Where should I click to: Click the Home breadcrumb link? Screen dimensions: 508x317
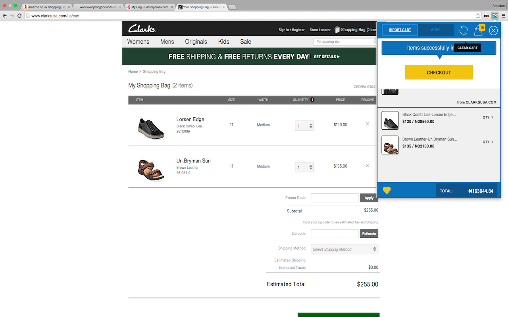click(x=133, y=72)
